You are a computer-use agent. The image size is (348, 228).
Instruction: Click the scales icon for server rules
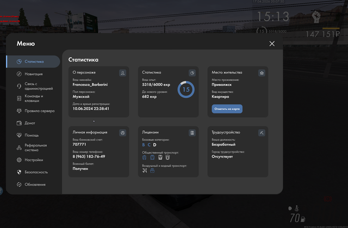coord(19,111)
